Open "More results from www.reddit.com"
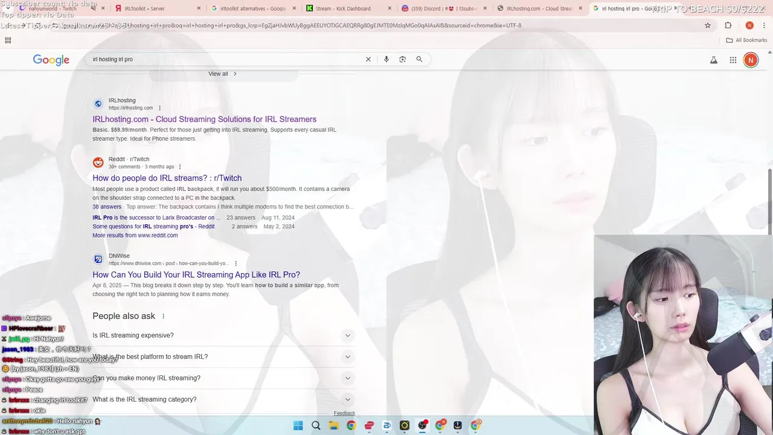 (135, 235)
